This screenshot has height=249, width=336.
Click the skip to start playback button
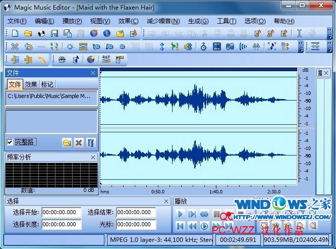click(x=180, y=226)
